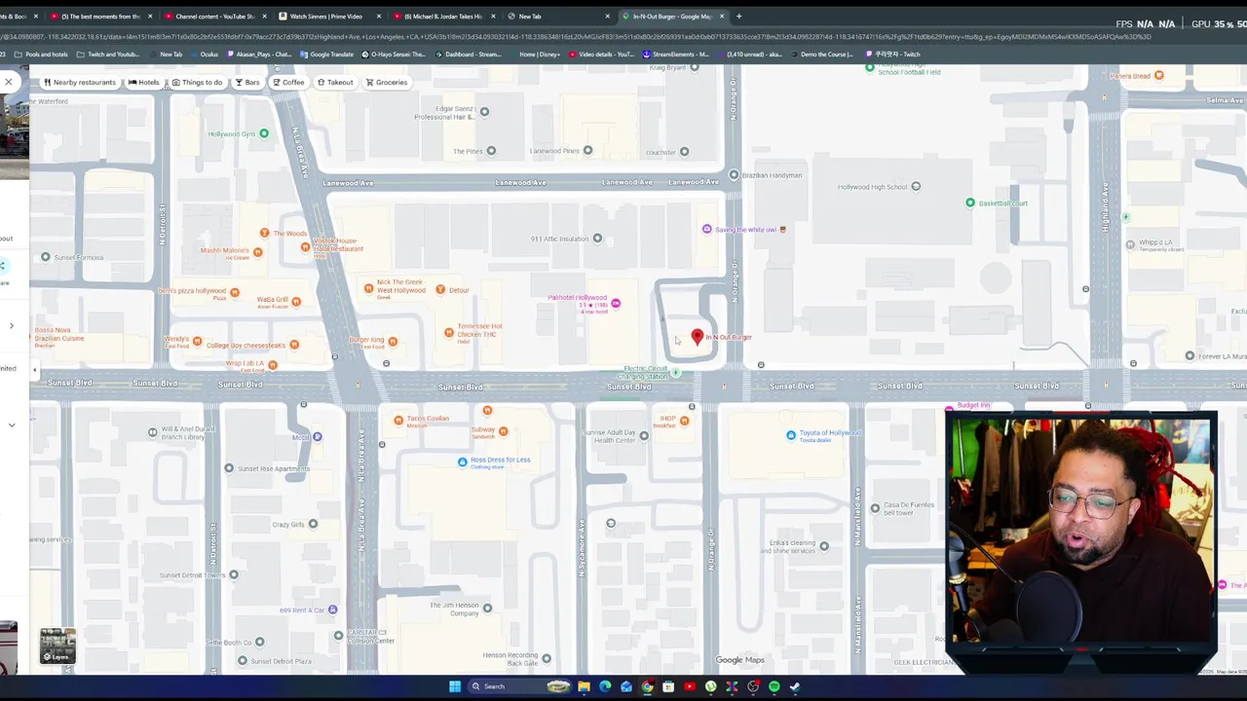Select the Crazy Girls marker

(x=312, y=524)
